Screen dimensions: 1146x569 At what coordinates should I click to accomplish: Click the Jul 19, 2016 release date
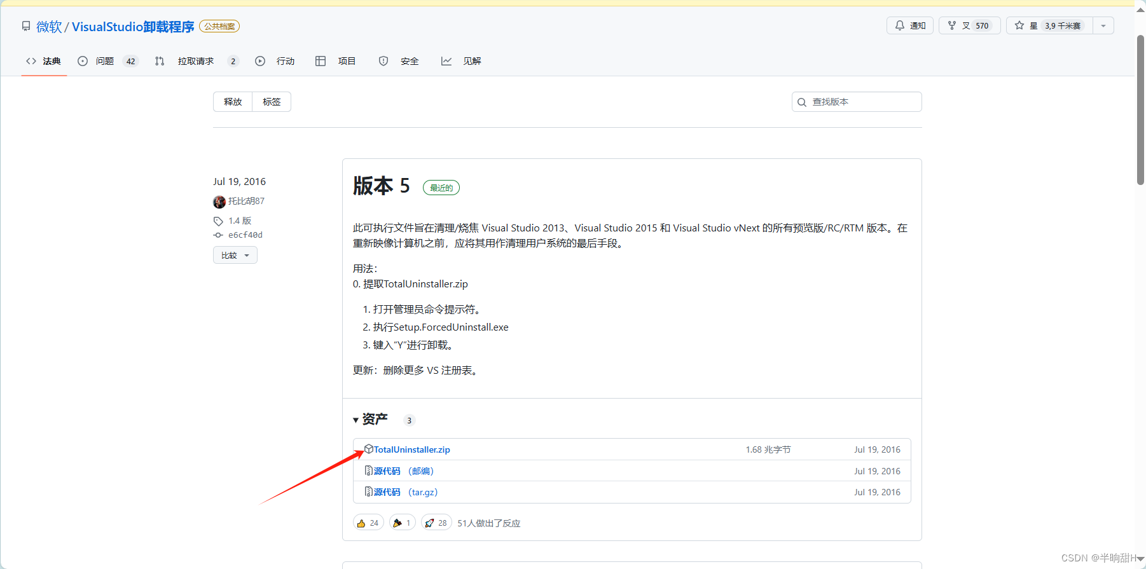239,182
